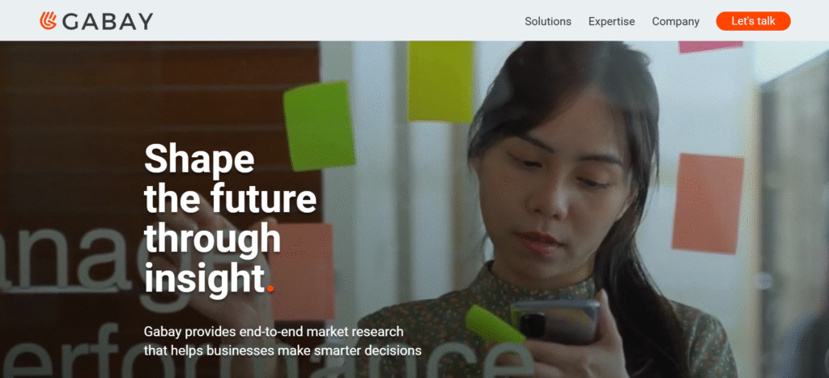Click the smartphone held by the woman
This screenshot has width=829, height=378.
coord(555,321)
